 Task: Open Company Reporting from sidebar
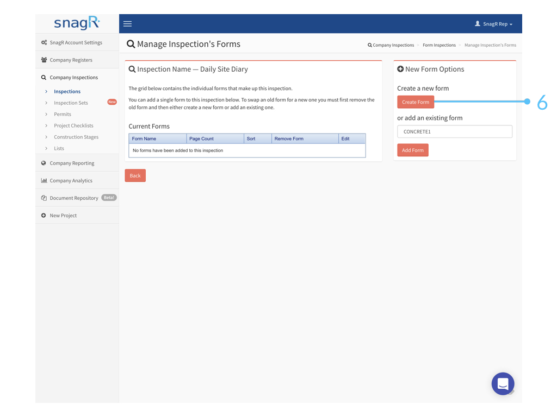tap(72, 163)
